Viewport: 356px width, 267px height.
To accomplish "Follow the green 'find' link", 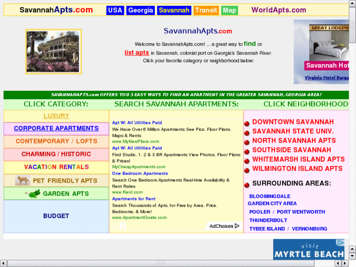I will pos(250,44).
